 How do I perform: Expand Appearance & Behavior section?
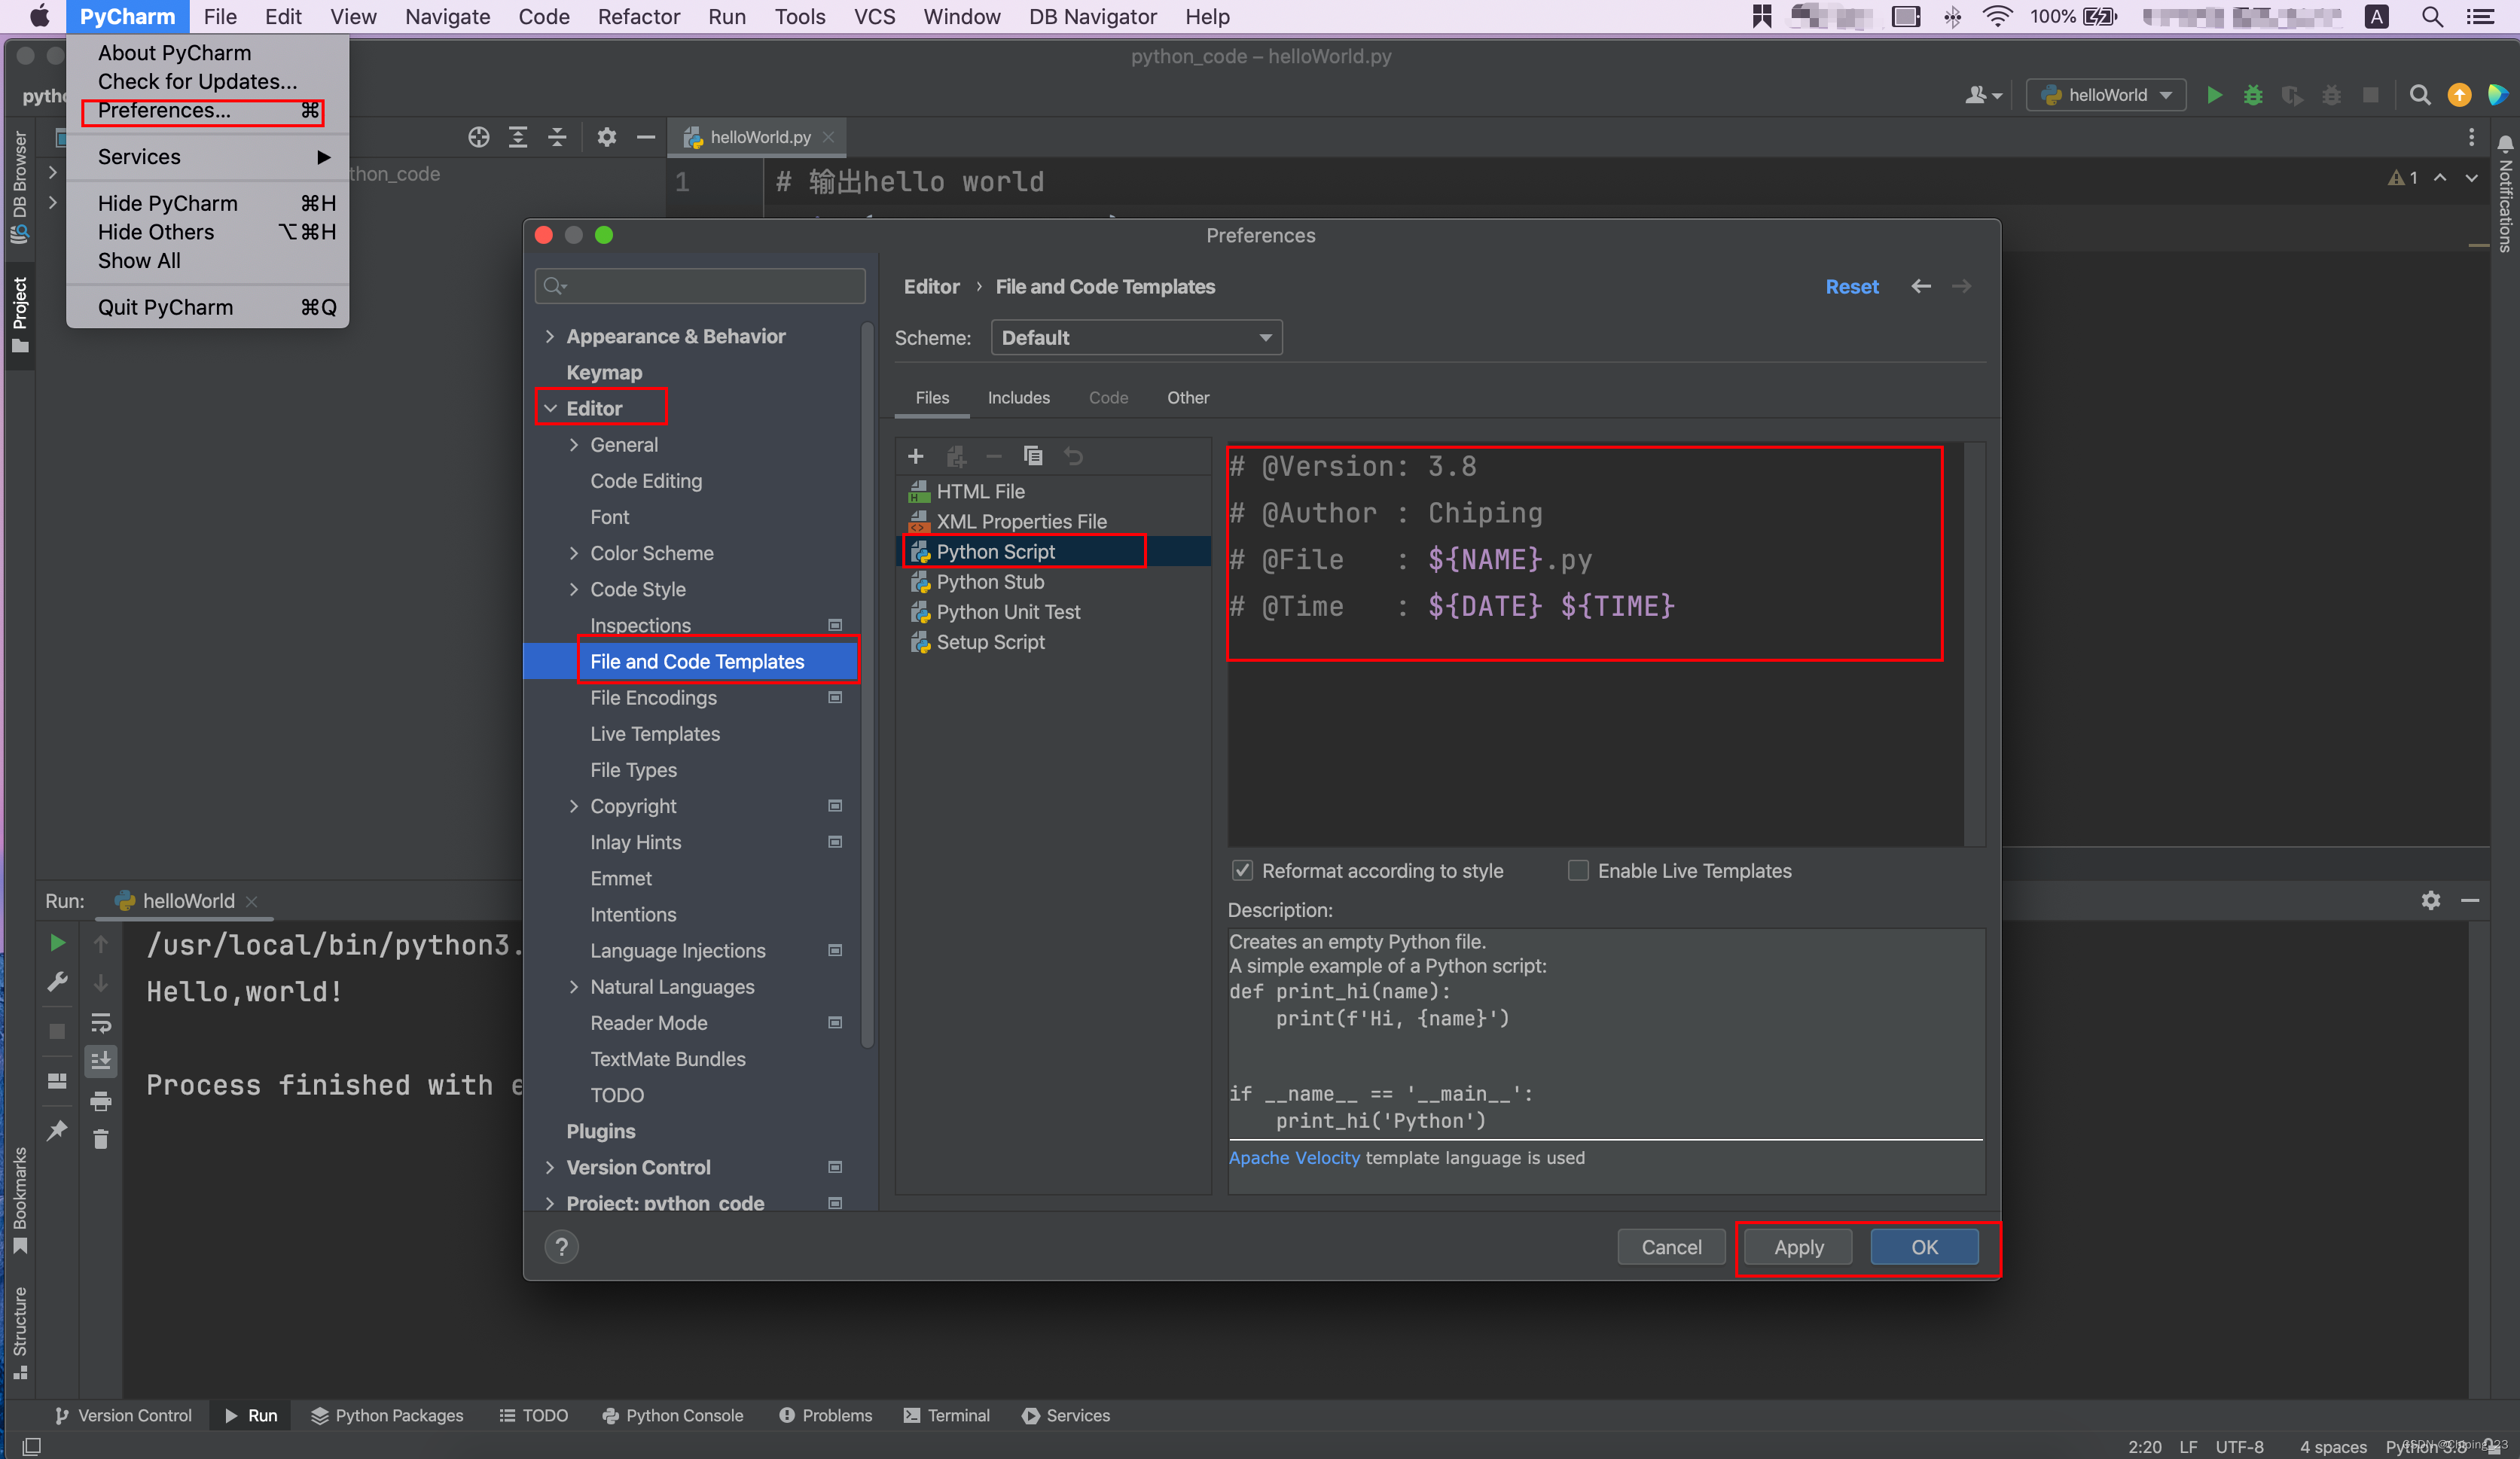coord(550,337)
